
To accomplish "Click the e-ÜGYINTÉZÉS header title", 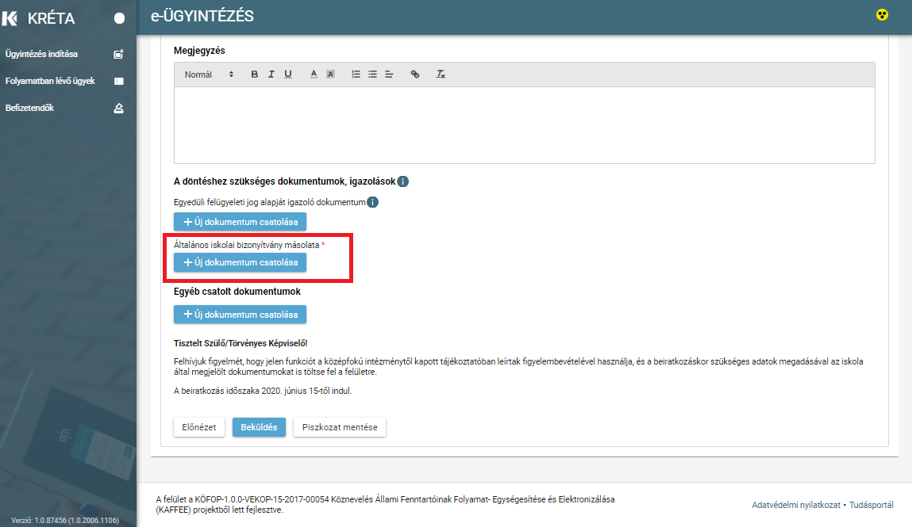I will [202, 17].
